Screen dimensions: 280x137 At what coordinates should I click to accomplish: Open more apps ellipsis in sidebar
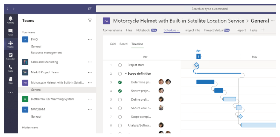(11, 92)
